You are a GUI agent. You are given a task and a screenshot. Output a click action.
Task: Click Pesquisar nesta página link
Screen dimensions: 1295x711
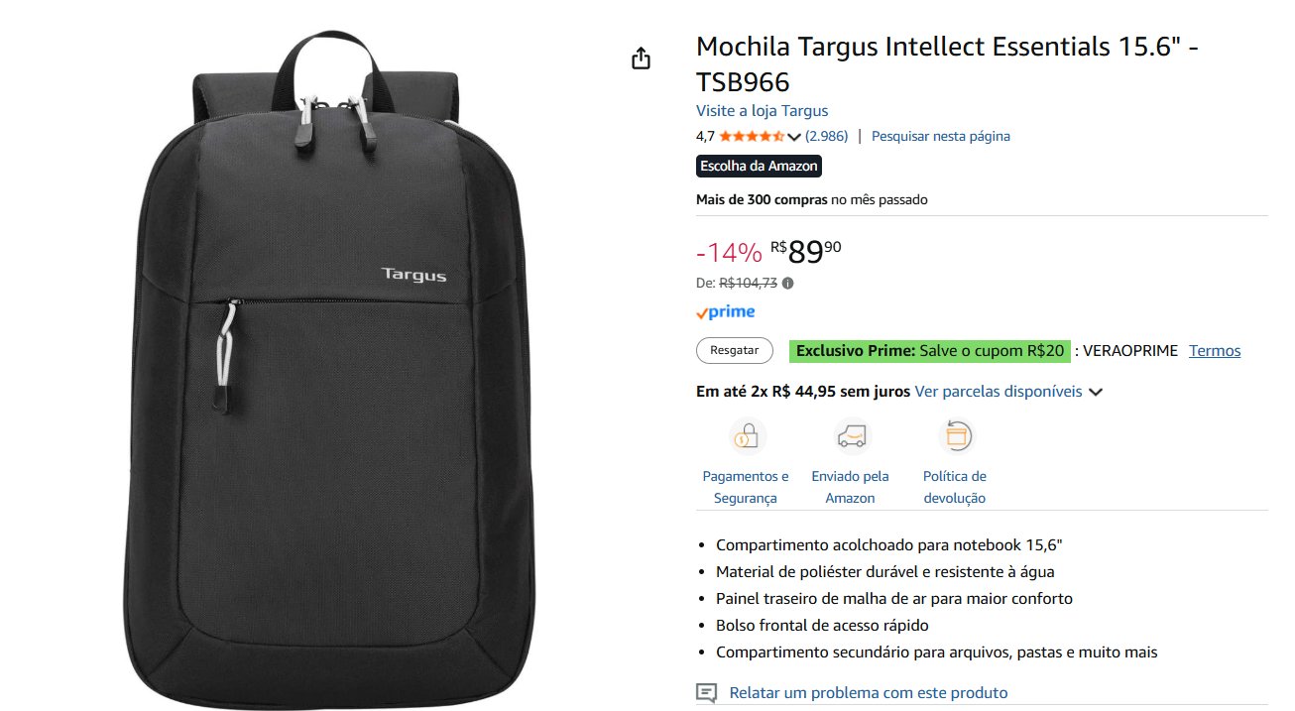point(940,136)
